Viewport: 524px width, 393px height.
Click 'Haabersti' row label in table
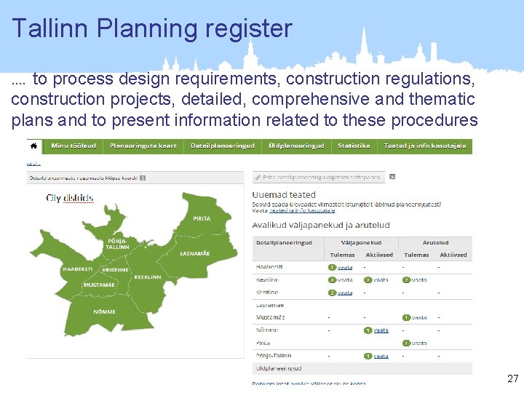(x=269, y=266)
